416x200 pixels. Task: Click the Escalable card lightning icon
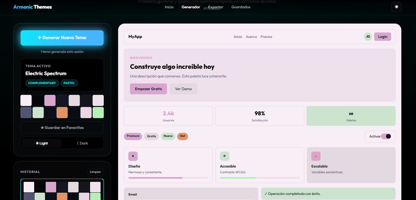pyautogui.click(x=316, y=156)
